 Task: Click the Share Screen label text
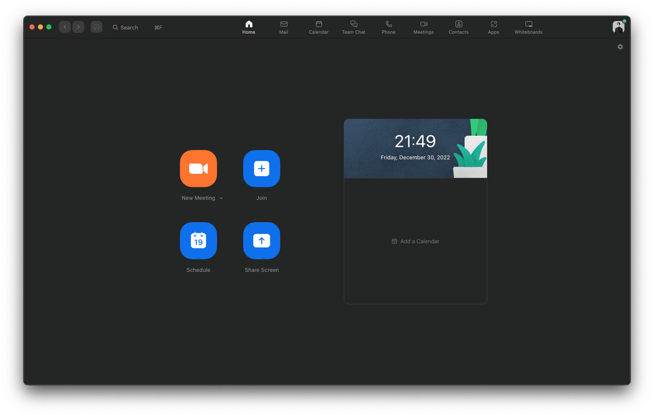(262, 270)
